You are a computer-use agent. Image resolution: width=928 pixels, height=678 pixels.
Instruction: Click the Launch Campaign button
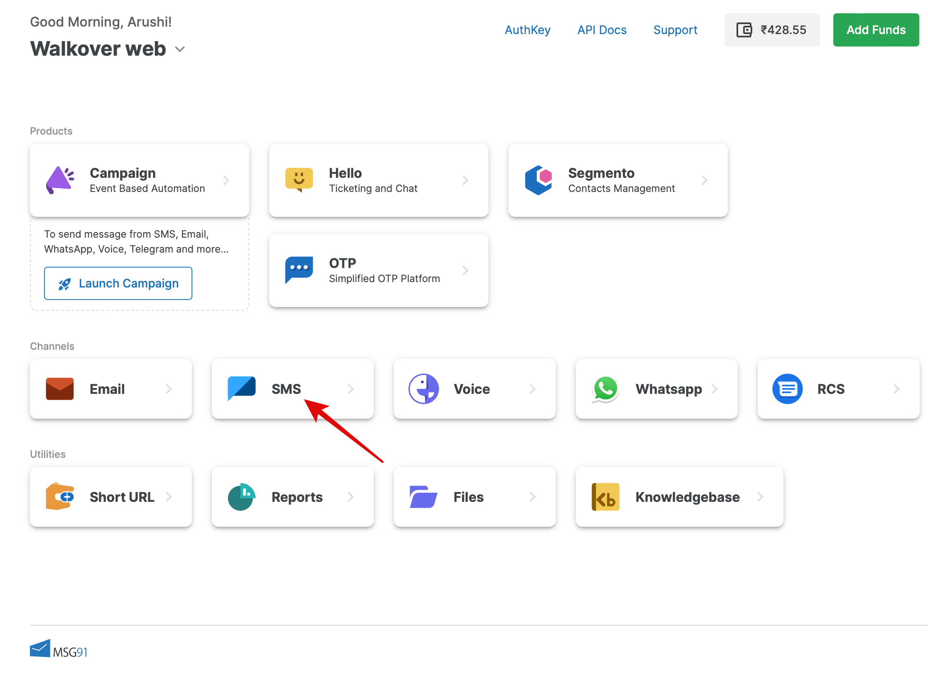118,283
